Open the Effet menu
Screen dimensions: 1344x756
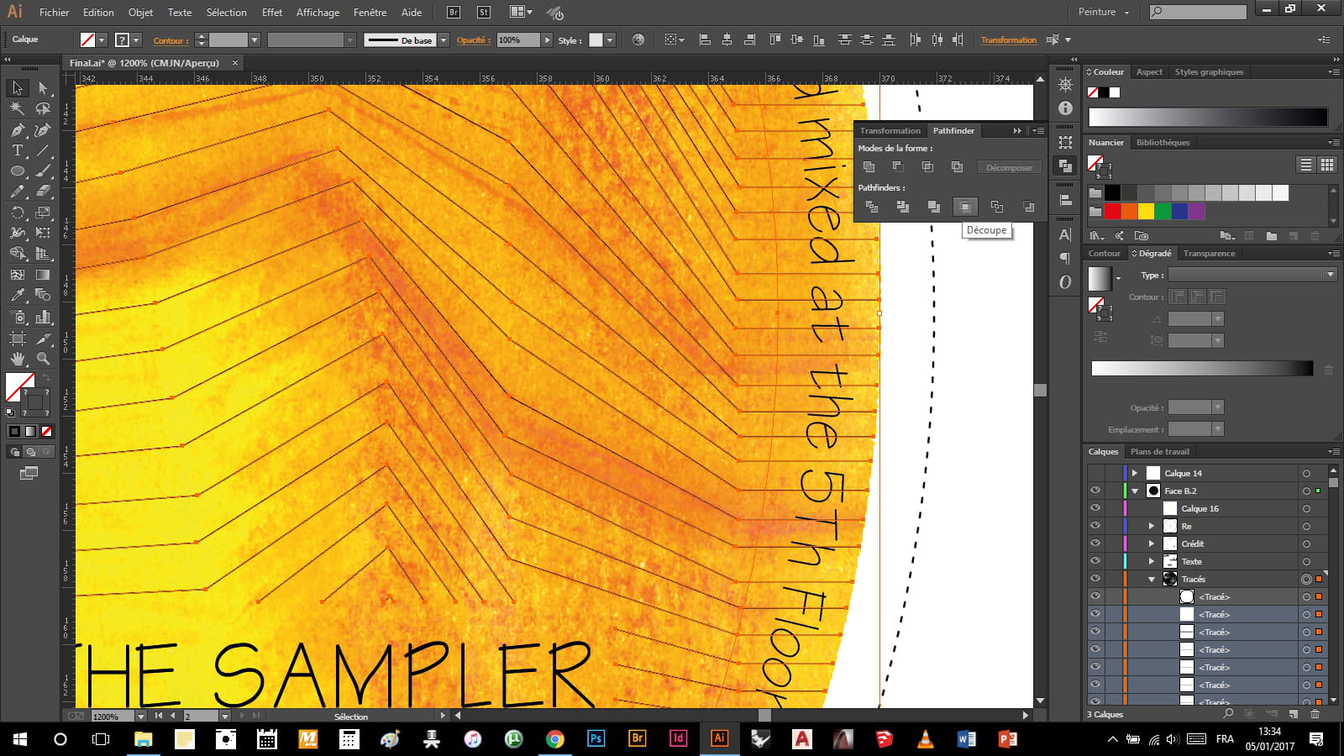(x=271, y=12)
